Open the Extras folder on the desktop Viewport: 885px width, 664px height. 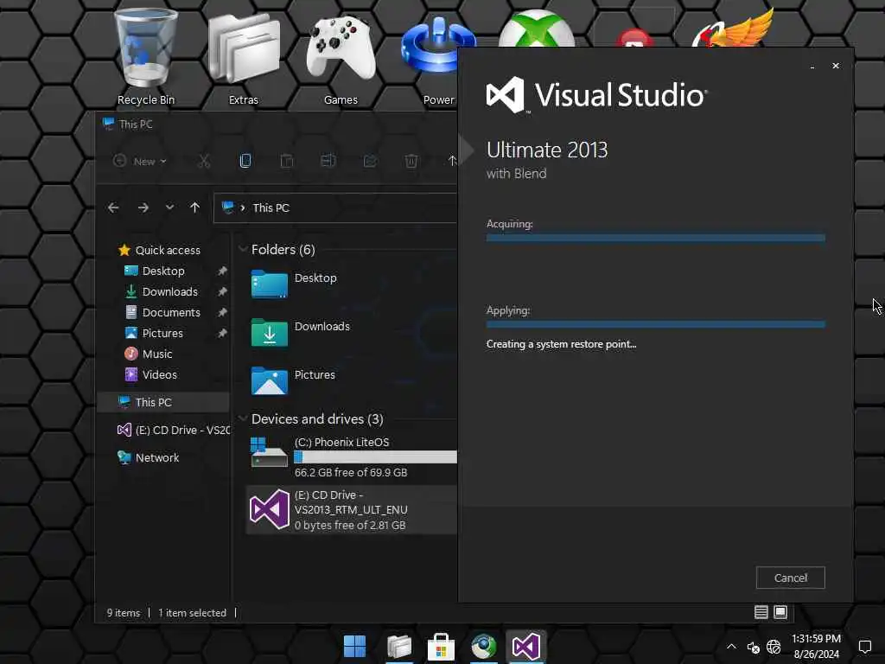click(x=243, y=56)
